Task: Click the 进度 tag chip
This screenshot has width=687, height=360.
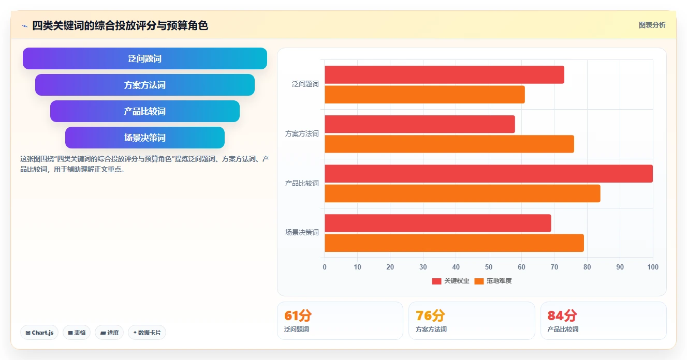Action: (109, 333)
